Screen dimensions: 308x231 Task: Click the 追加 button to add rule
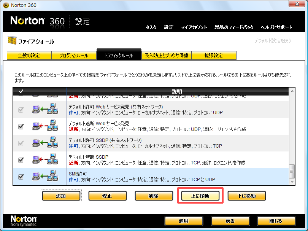click(61, 196)
